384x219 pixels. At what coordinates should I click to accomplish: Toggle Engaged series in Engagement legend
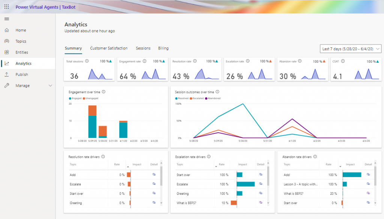pos(75,98)
